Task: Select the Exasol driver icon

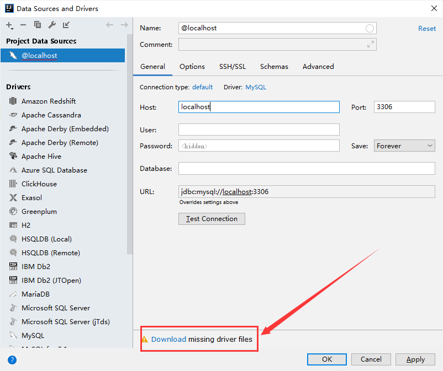Action: coord(13,197)
